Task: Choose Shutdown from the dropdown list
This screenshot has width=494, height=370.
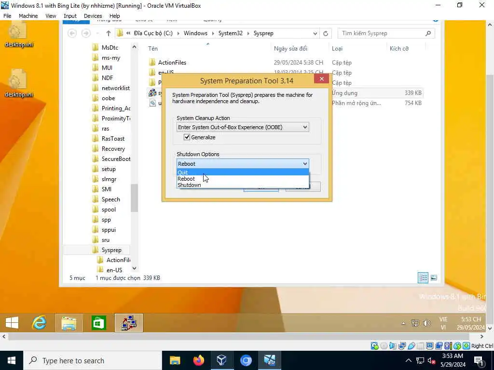Action: [243, 185]
